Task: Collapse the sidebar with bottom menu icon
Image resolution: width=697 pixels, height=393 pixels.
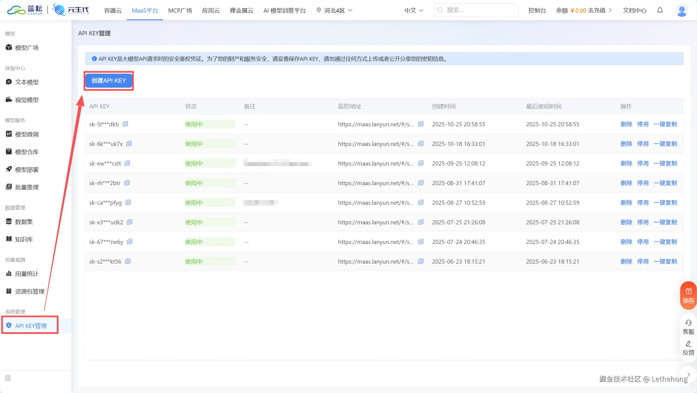Action: (8, 378)
